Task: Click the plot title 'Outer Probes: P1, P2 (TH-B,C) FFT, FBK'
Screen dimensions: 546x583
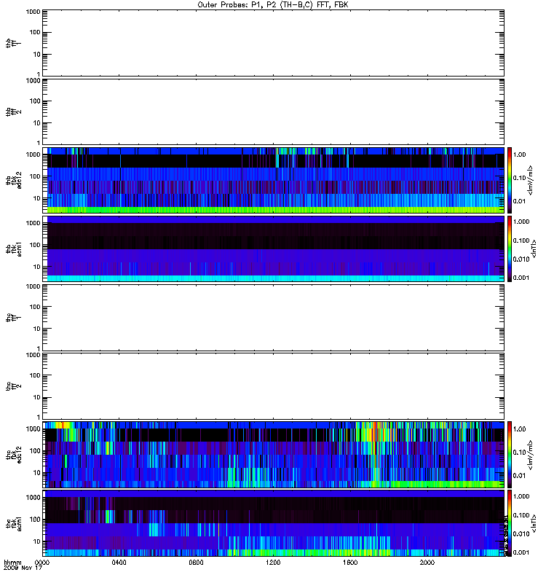Action: [273, 5]
